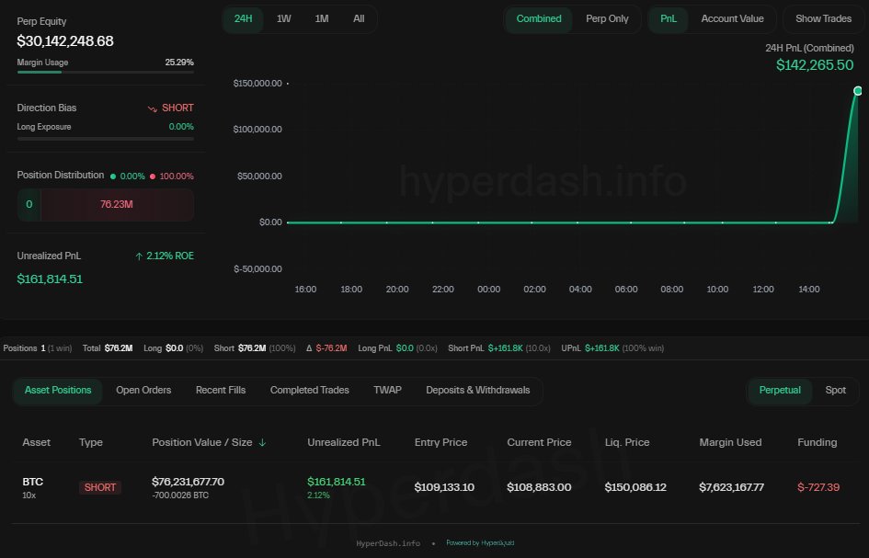This screenshot has width=869, height=558.
Task: Click the chart's latest data point
Action: pos(857,91)
